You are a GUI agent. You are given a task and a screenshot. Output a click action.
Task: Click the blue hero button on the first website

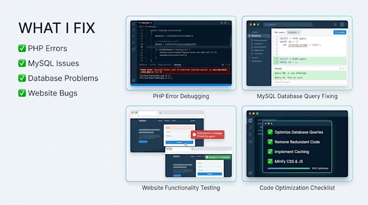143,141
